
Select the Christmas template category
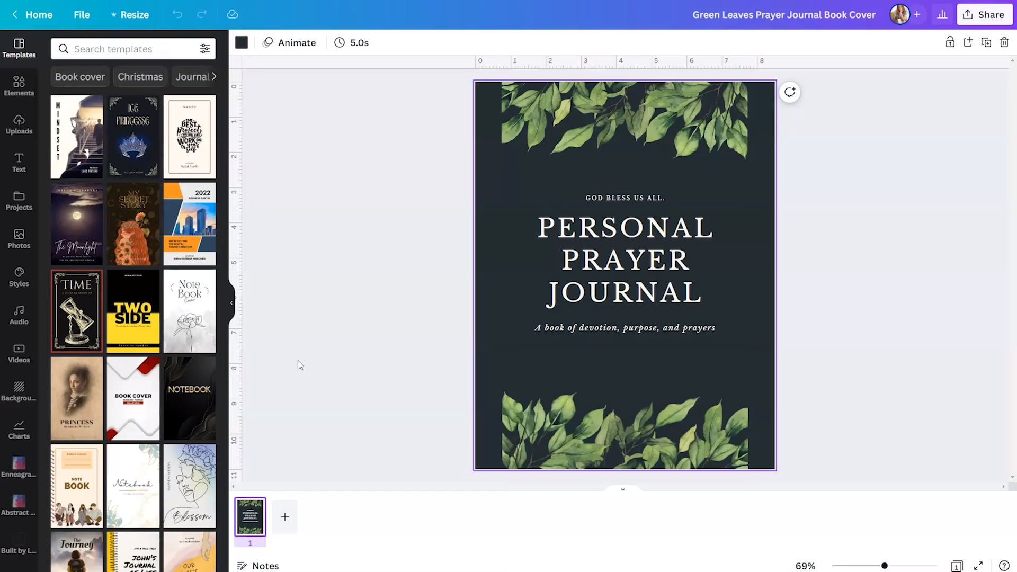point(140,76)
